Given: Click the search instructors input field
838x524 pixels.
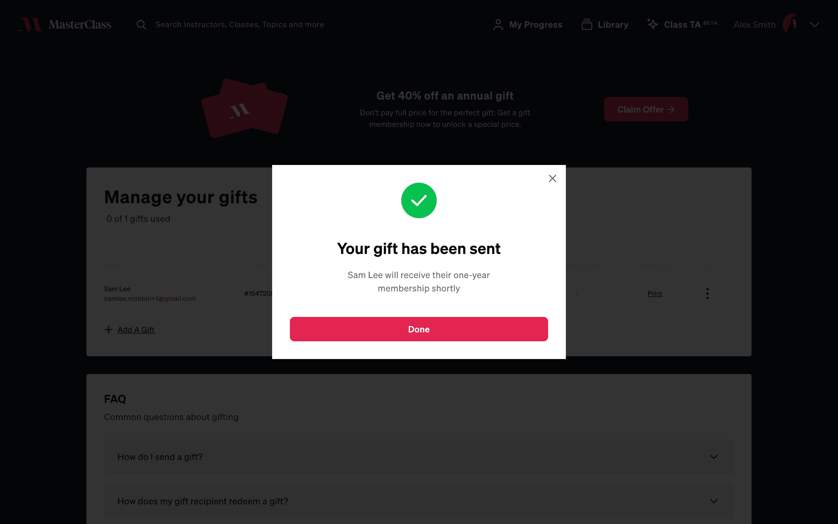Looking at the screenshot, I should tap(240, 25).
